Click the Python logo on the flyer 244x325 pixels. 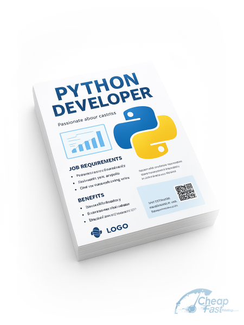(x=145, y=133)
